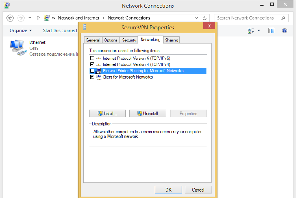Open recent locations dropdown arrow
This screenshot has width=296, height=198.
tap(30, 18)
